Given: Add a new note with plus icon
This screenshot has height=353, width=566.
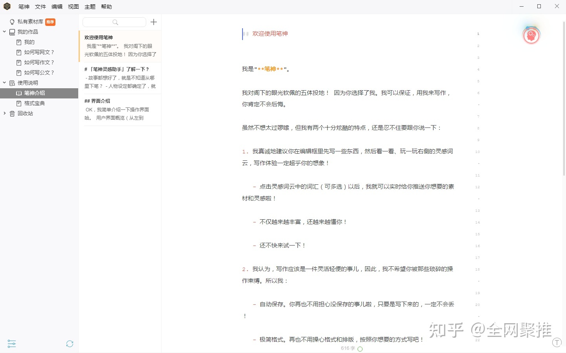Looking at the screenshot, I should click(154, 22).
